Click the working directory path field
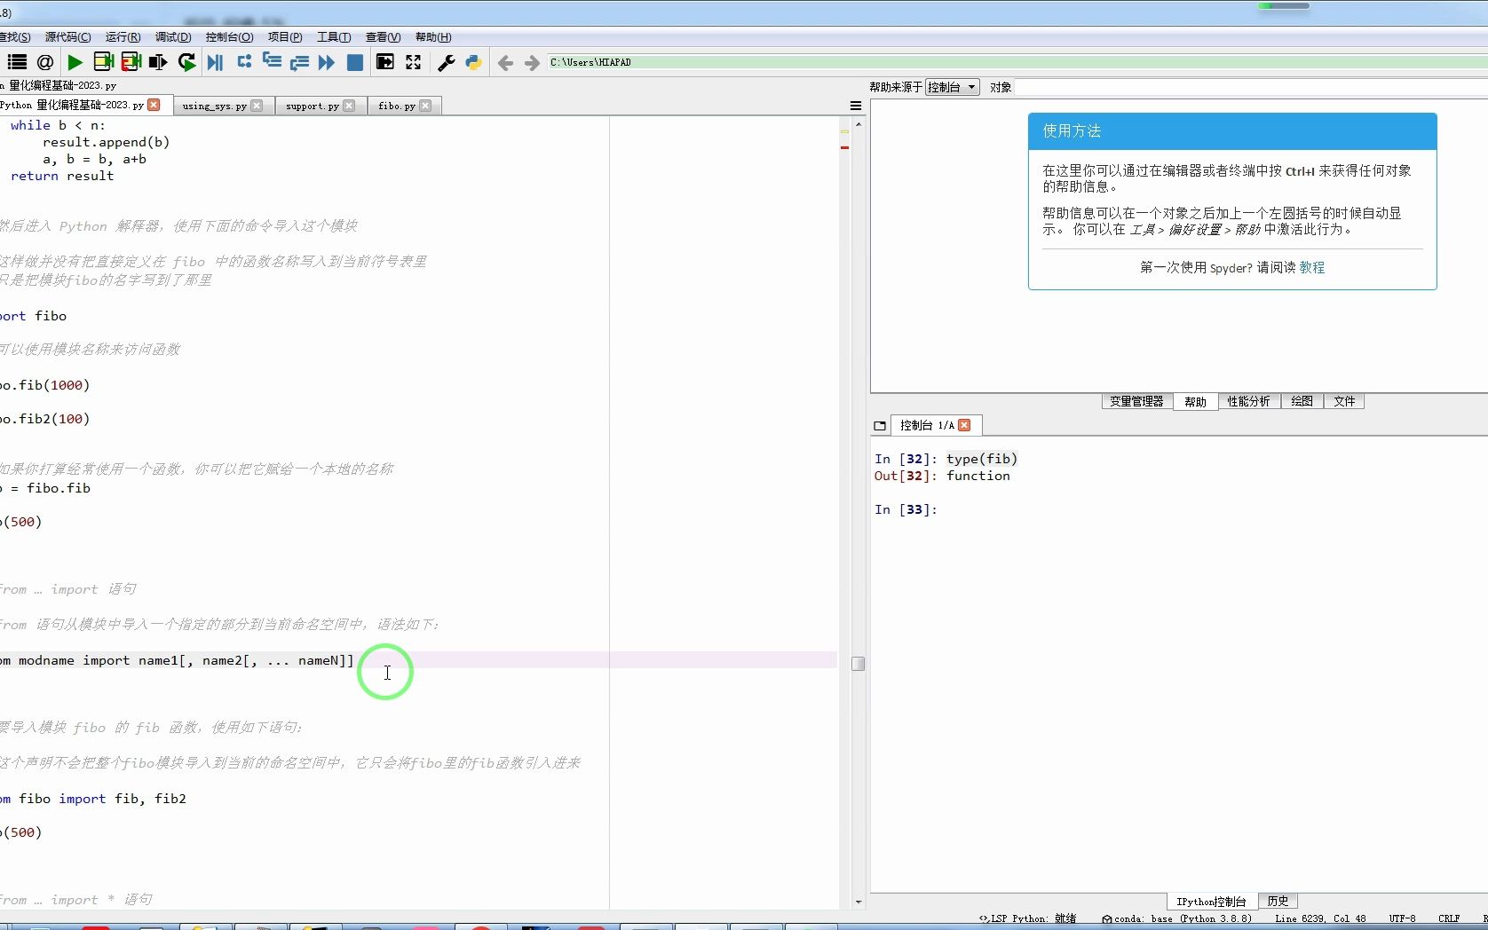 [x=1017, y=62]
